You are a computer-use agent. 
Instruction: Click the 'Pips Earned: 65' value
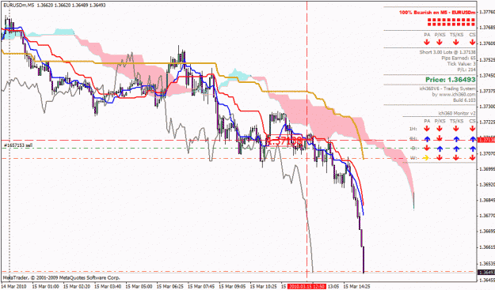459,58
